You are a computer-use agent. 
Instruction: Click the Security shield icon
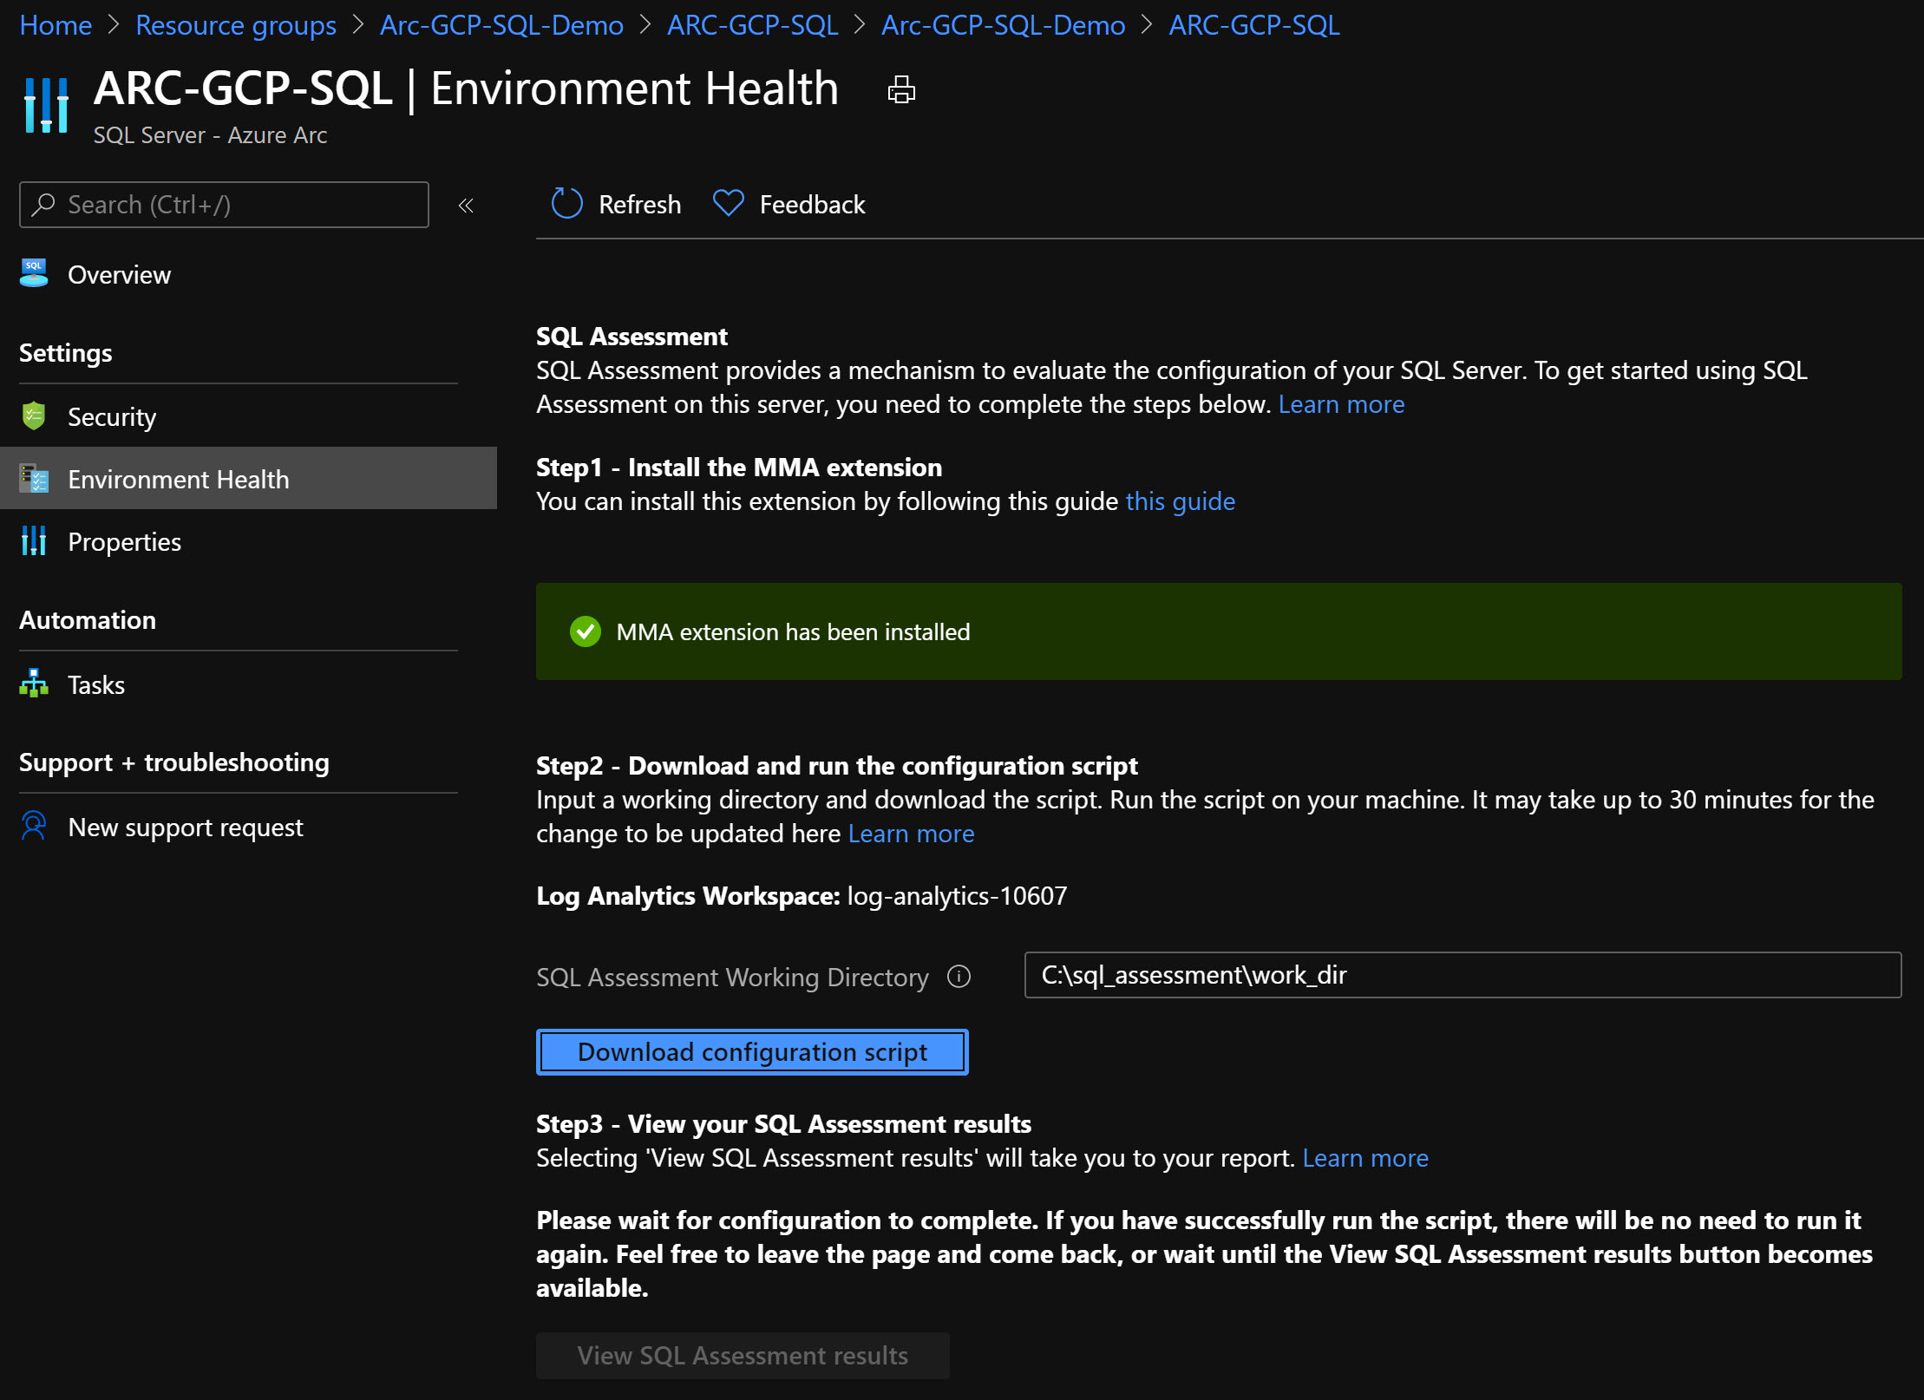point(34,416)
